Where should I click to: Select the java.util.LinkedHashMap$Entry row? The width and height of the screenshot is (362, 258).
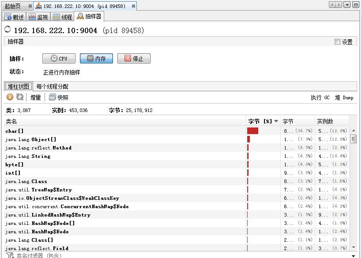tap(177, 215)
